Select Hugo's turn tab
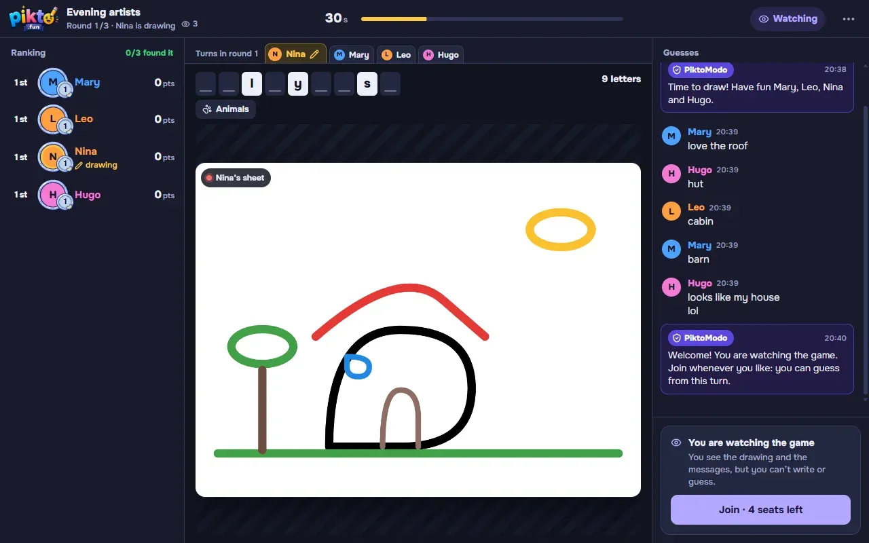 pos(441,55)
